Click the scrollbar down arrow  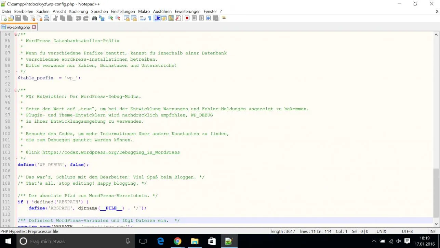[436, 223]
